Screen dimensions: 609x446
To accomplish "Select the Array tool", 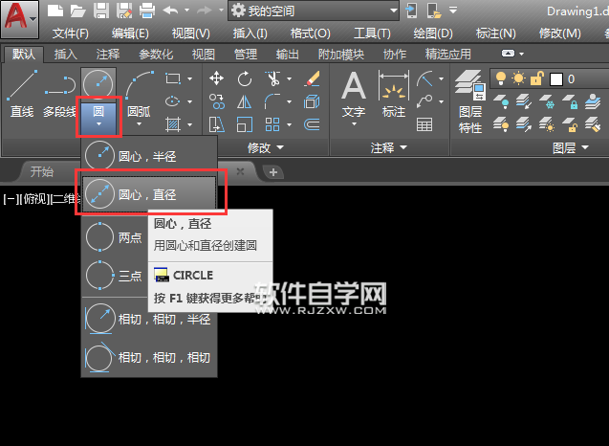I will 272,124.
